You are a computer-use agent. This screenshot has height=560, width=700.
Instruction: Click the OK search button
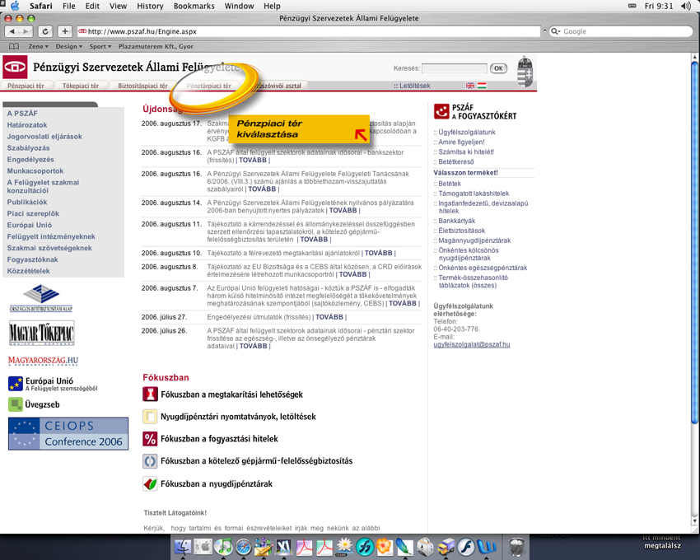pos(498,68)
